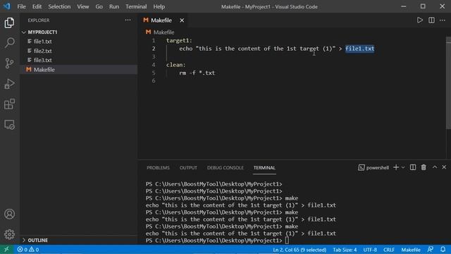Open the notifications bell
Screen dimensions: 451x254
coord(443,249)
